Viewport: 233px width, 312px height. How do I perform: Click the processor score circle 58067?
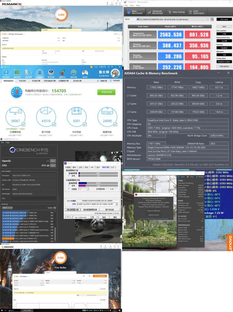(x=15, y=117)
